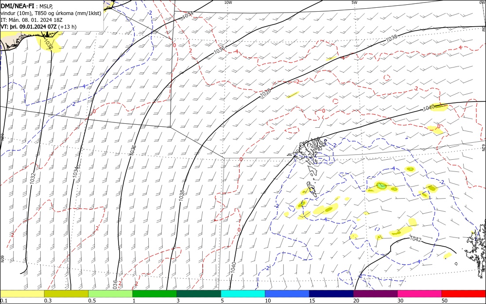Viewport: 486px width, 304px height.
Task: Select the dark green 3–5 legend swatch
Action: click(x=199, y=294)
